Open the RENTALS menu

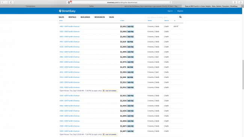[x=72, y=17]
